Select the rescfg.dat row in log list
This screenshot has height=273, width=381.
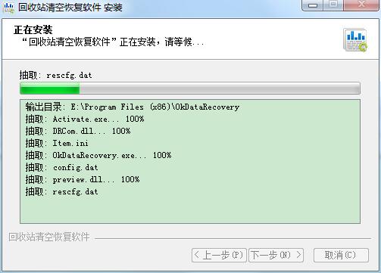pos(61,191)
